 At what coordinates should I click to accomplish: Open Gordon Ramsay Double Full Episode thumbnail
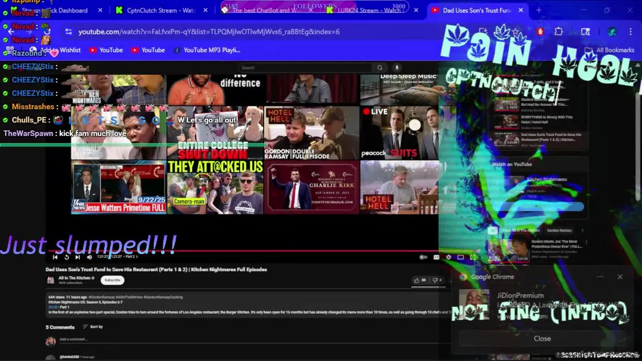pyautogui.click(x=311, y=133)
